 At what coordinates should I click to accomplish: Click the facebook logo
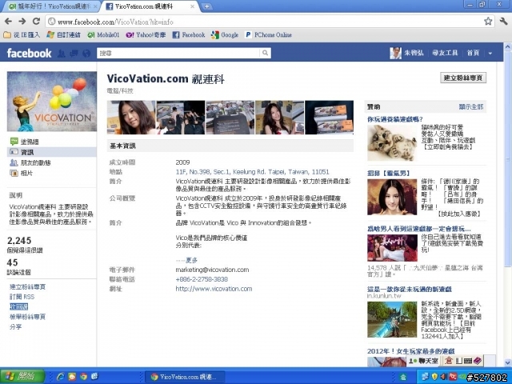29,54
